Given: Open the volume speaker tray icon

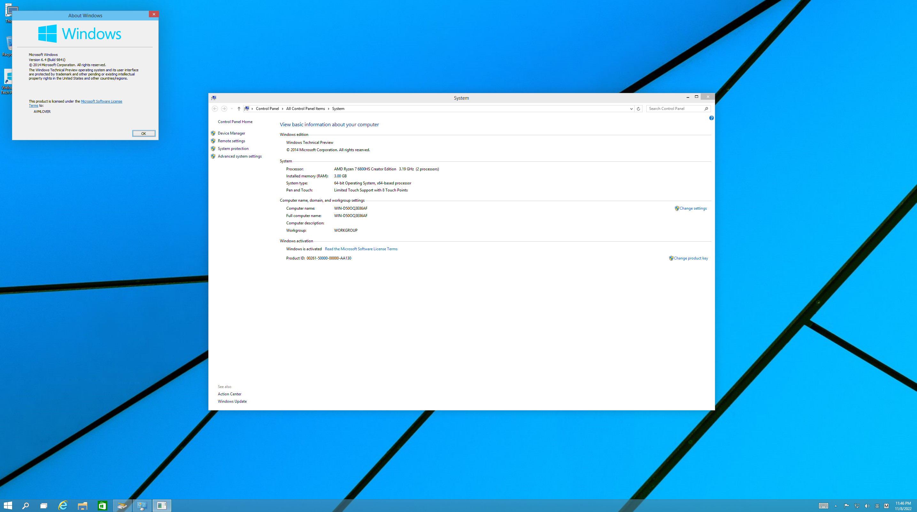Looking at the screenshot, I should 867,506.
